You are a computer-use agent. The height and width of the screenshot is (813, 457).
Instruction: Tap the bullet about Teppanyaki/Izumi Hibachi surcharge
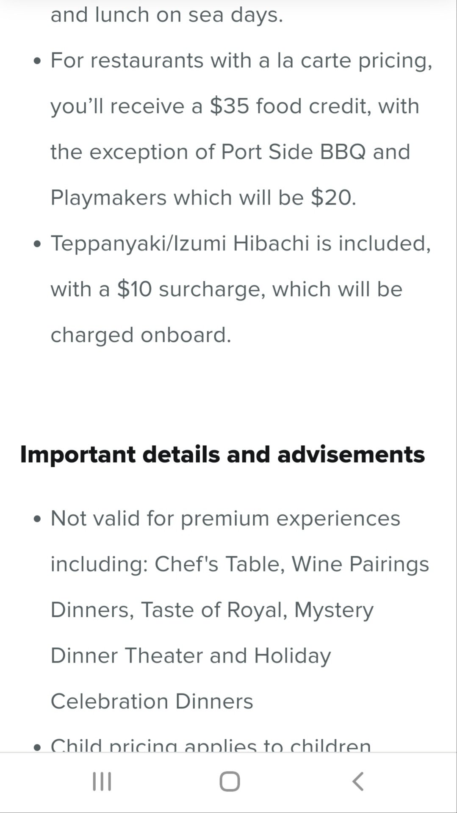coord(241,243)
